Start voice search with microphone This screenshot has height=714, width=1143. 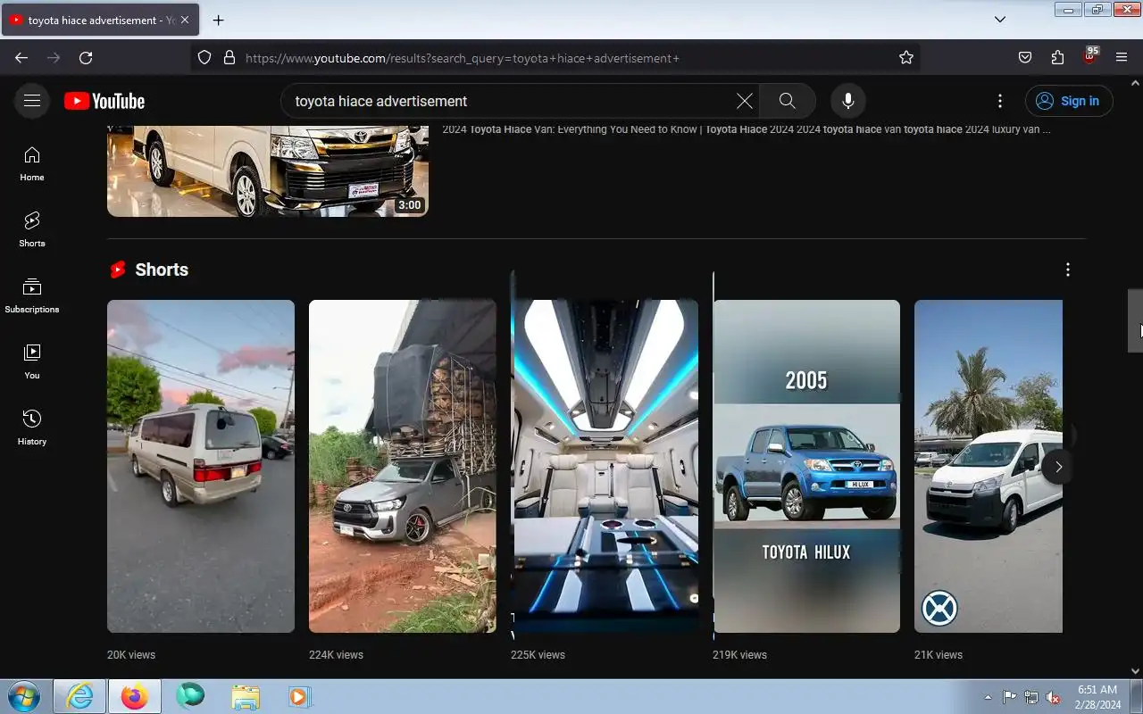click(x=848, y=101)
